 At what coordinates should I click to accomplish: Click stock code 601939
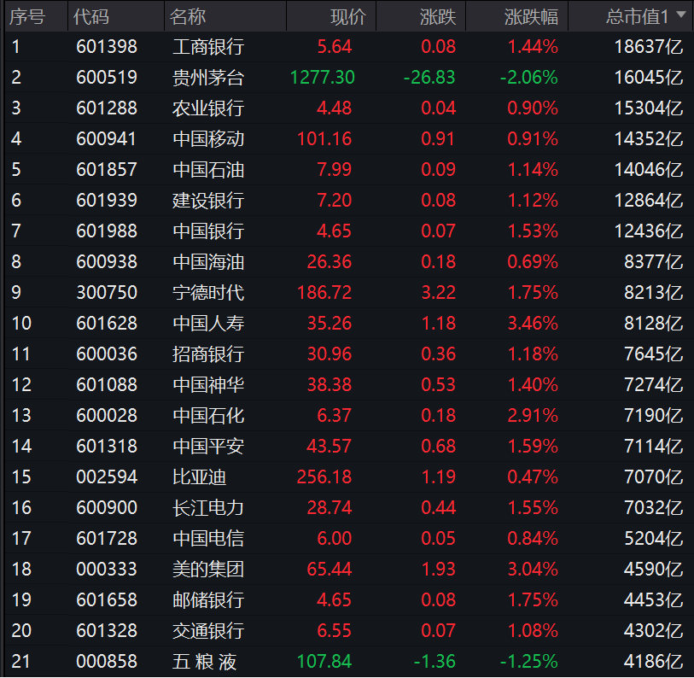(x=107, y=200)
